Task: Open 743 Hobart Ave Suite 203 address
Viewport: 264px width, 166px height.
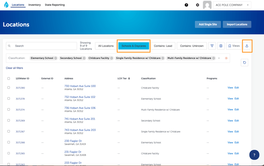Action: 80,130
